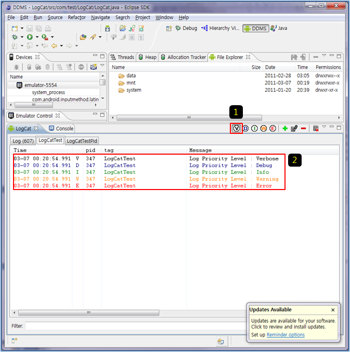Open the File menu
This screenshot has width=350, height=352.
[11, 17]
